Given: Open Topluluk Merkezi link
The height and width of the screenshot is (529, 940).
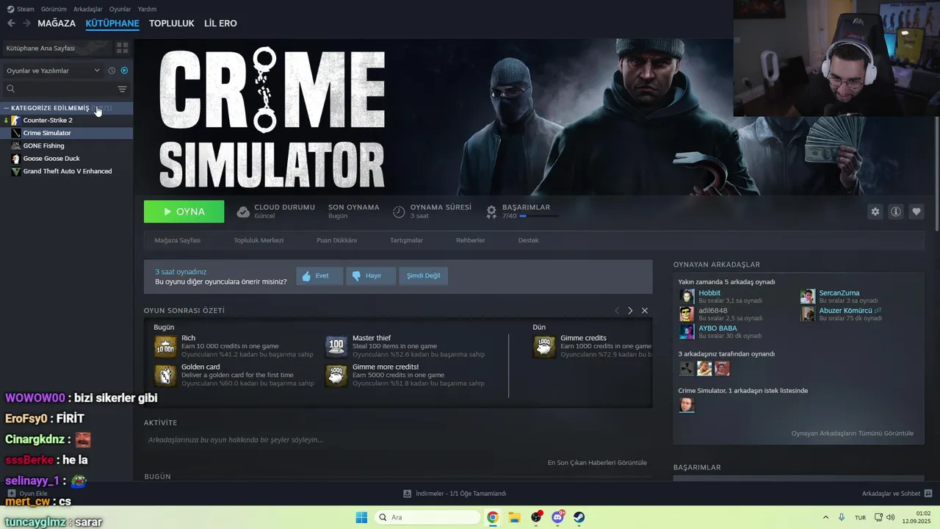Looking at the screenshot, I should [x=258, y=240].
